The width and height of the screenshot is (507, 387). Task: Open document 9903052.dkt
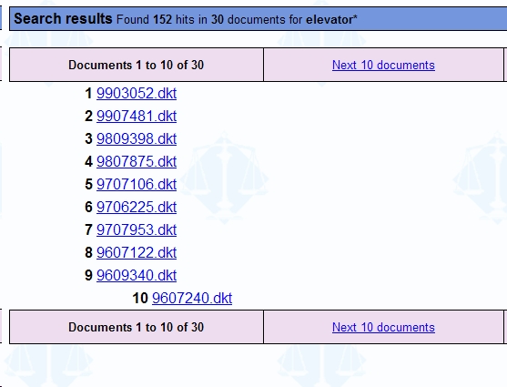point(137,94)
